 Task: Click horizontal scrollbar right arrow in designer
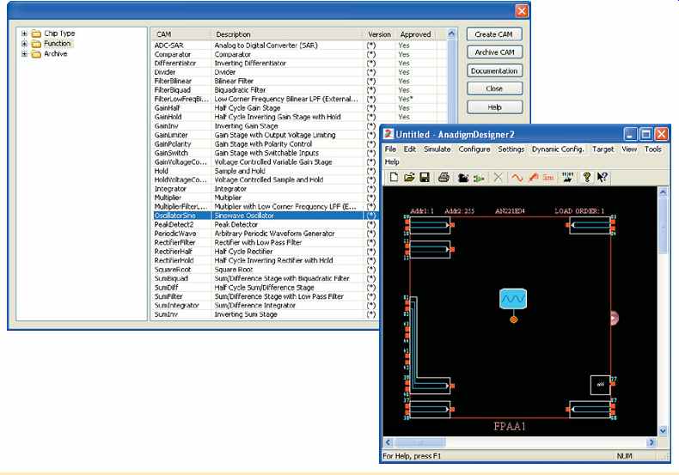(x=651, y=442)
